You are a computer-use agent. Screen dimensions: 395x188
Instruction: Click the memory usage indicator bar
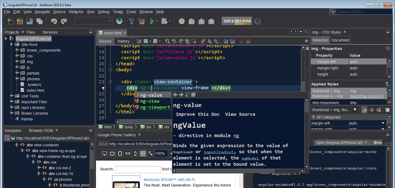[237, 21]
